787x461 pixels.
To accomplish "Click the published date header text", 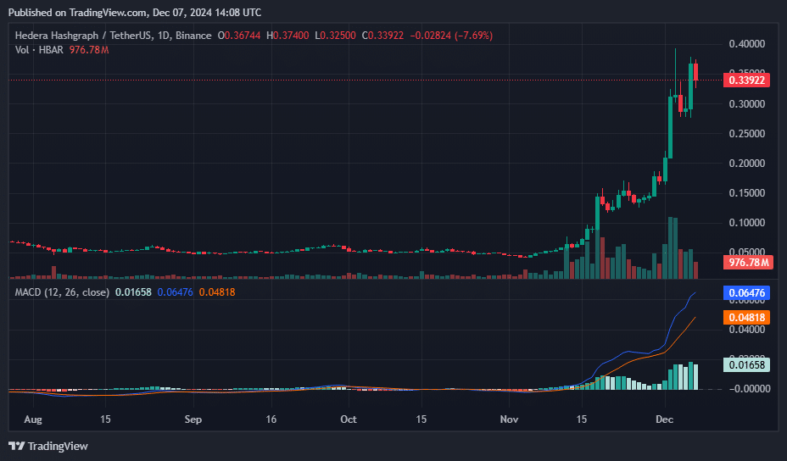I will pyautogui.click(x=135, y=12).
